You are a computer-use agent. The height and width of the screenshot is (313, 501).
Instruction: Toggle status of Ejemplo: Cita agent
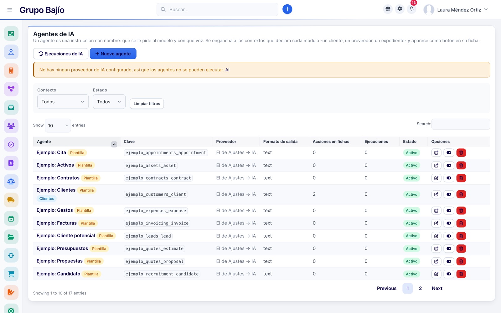[449, 153]
